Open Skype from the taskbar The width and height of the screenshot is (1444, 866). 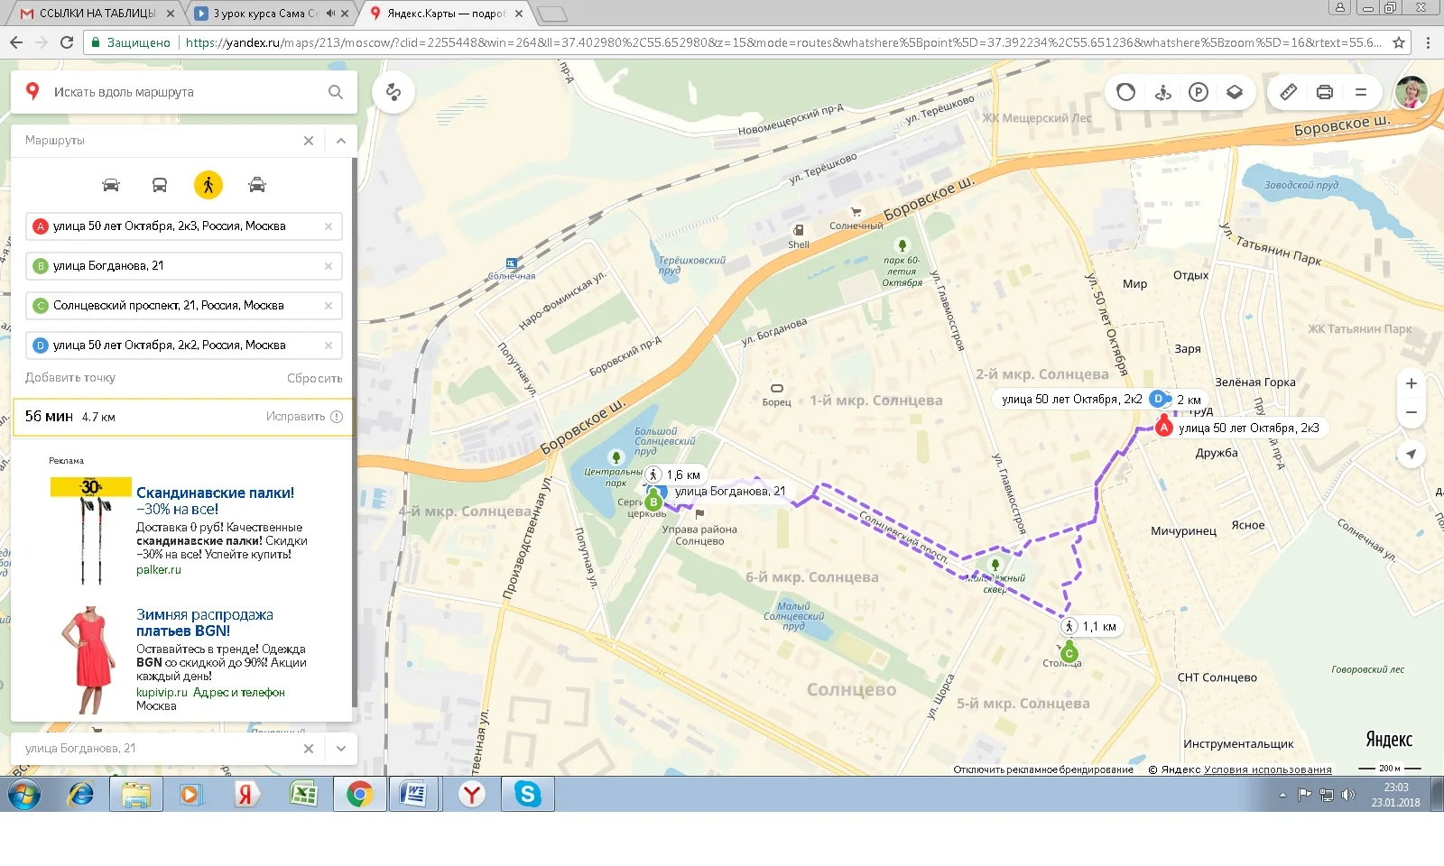527,795
